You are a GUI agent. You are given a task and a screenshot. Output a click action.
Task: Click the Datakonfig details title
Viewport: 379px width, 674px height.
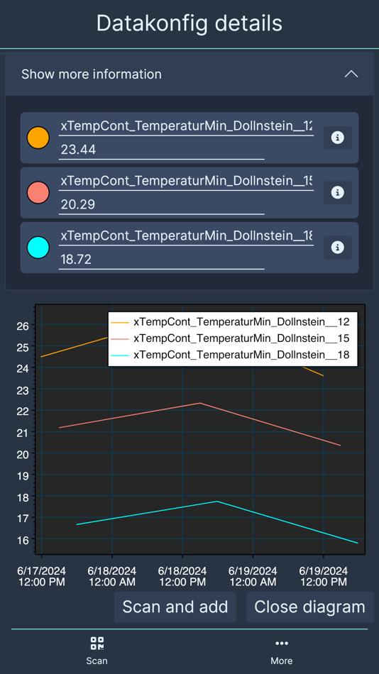(x=189, y=23)
